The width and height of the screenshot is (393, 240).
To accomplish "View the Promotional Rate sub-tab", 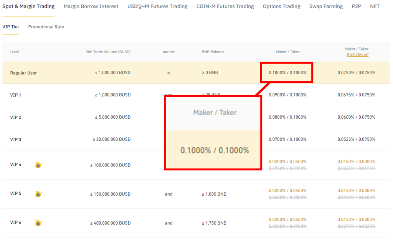I will pos(46,27).
